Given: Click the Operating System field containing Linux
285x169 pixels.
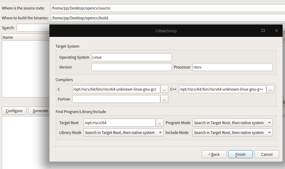Looking at the screenshot, I should point(131,57).
